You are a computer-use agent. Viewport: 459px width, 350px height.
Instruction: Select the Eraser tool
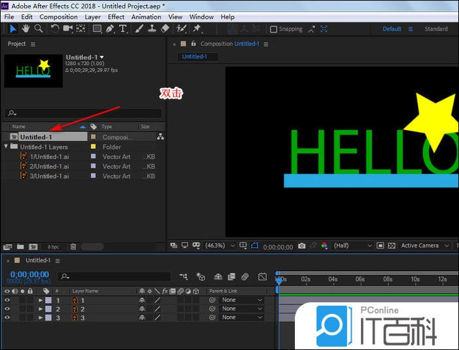click(165, 29)
